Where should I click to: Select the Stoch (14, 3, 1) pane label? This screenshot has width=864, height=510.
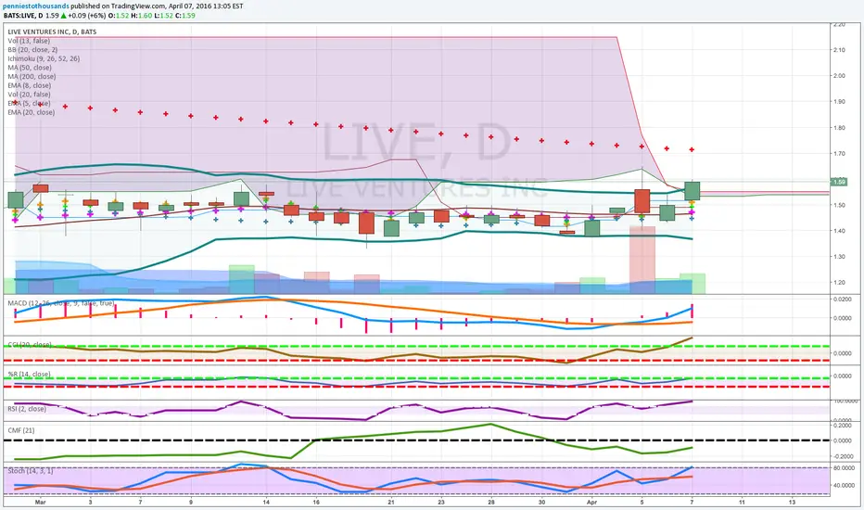[x=31, y=471]
